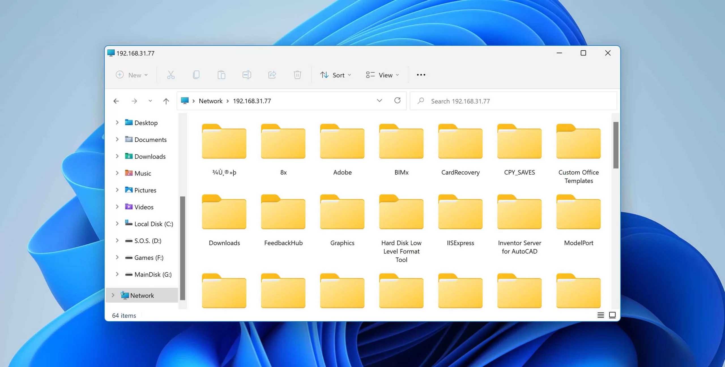Expand the Pictures tree node
Image resolution: width=725 pixels, height=367 pixels.
point(117,190)
